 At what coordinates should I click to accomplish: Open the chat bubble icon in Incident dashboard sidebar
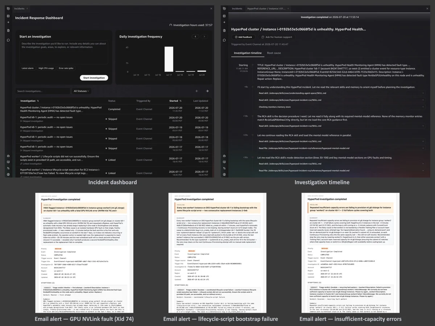(8, 40)
